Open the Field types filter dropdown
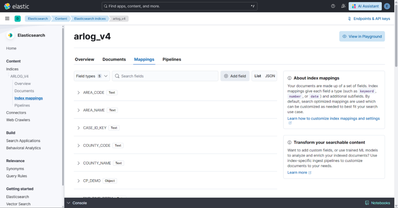Image resolution: width=398 pixels, height=208 pixels. pyautogui.click(x=92, y=76)
